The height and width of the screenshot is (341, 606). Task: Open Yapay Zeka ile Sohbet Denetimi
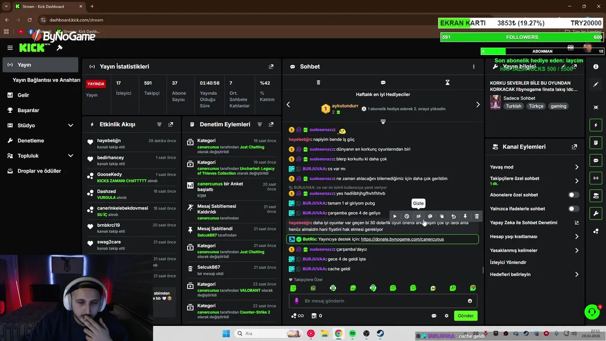[x=535, y=223]
